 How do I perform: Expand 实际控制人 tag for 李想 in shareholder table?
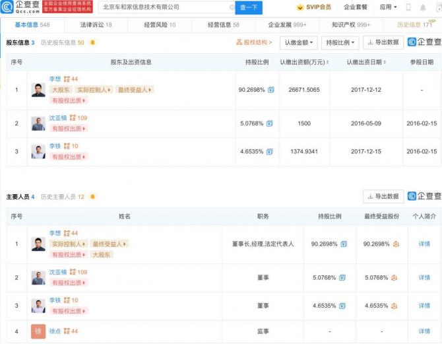pyautogui.click(x=94, y=90)
